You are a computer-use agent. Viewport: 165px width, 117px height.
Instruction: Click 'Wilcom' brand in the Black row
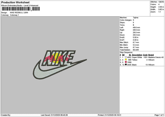(151, 65)
